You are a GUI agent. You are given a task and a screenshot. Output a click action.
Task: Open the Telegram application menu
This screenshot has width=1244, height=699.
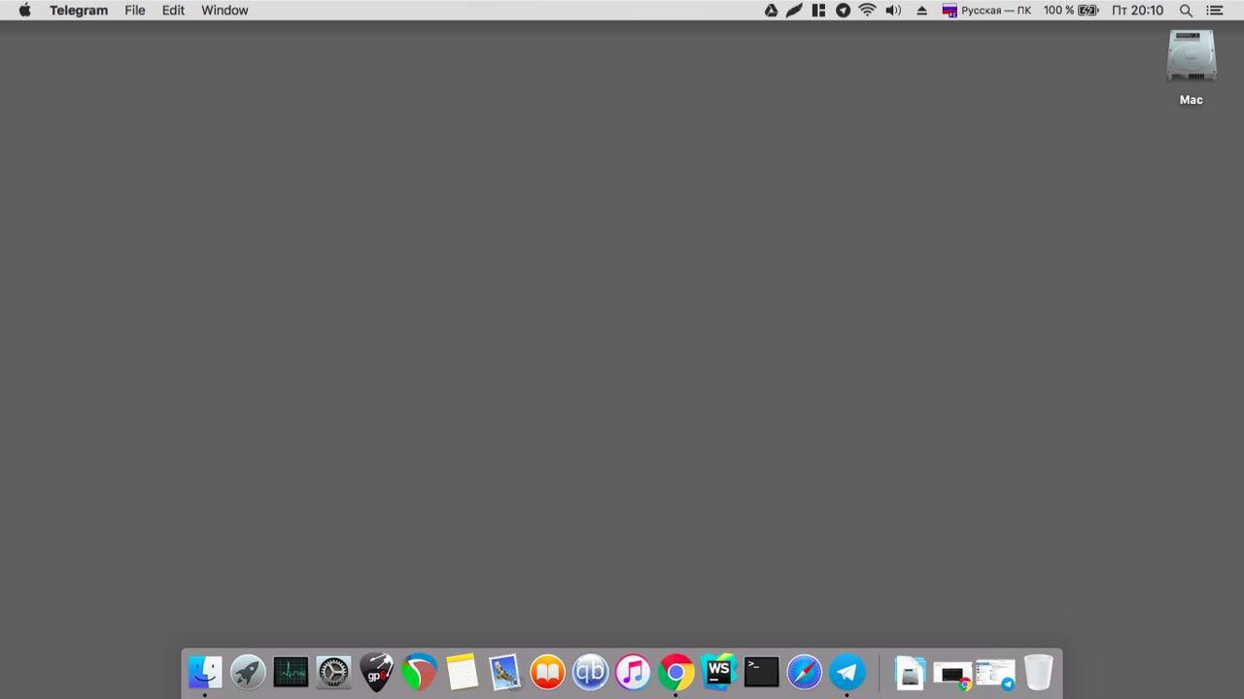coord(79,11)
